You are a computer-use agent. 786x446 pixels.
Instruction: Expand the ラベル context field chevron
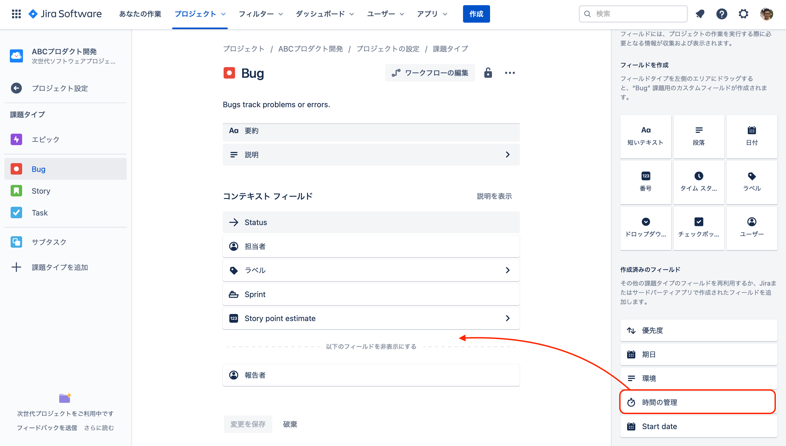[x=508, y=270]
